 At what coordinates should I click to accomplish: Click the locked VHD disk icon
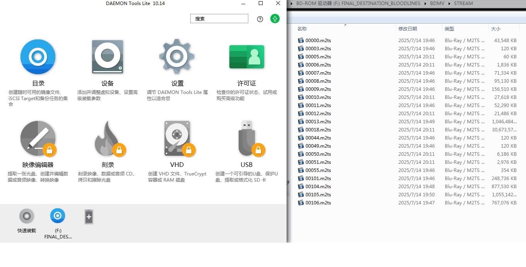pyautogui.click(x=177, y=138)
